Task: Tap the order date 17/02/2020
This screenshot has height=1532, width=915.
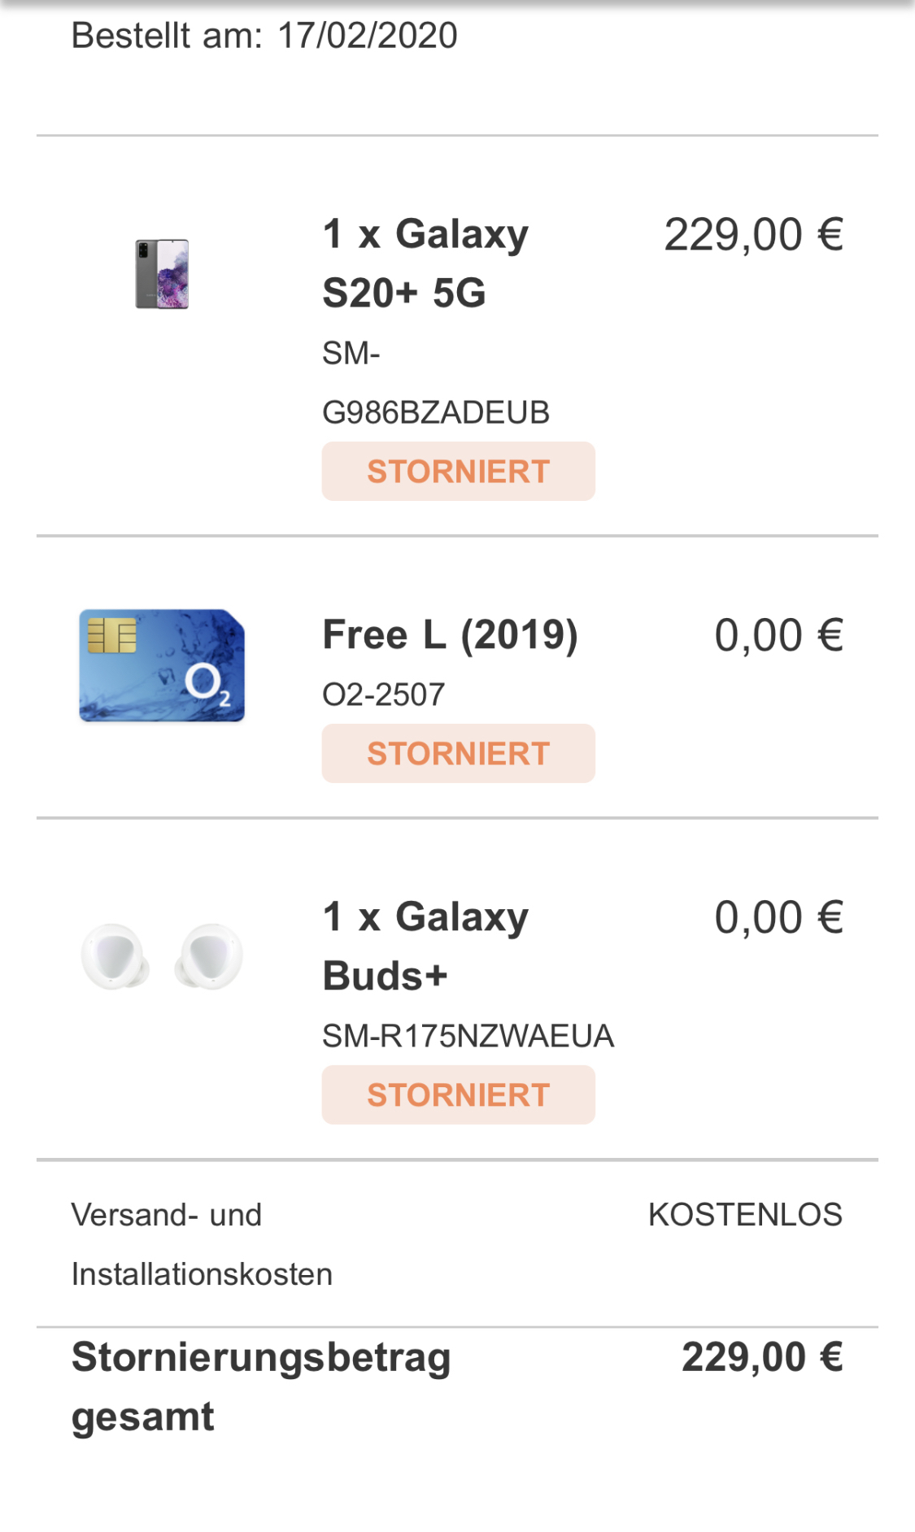Action: pos(368,36)
